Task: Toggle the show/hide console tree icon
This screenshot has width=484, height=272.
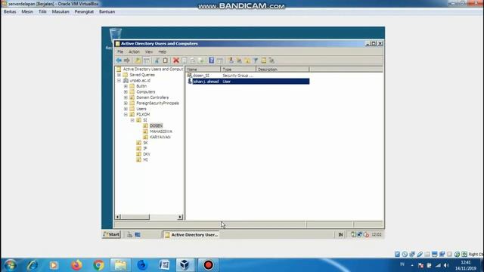Action: [146, 60]
